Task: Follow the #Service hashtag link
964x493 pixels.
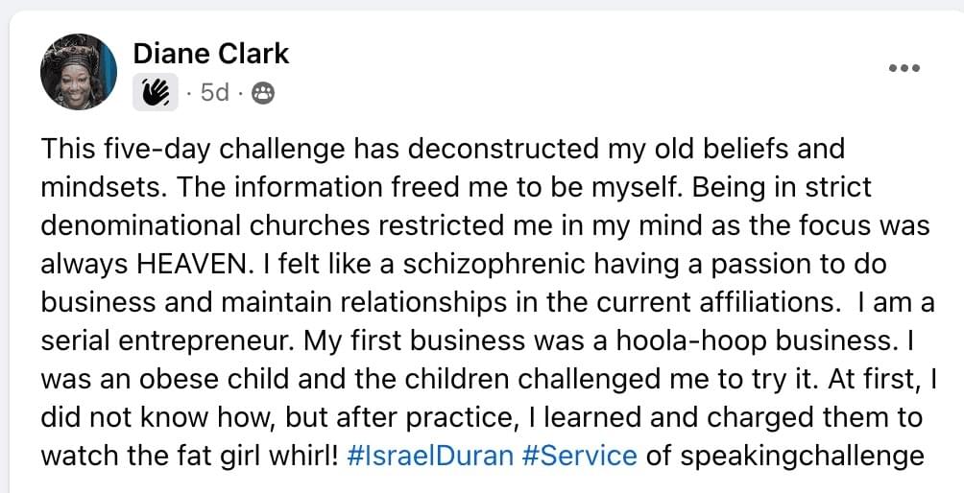Action: [x=580, y=454]
